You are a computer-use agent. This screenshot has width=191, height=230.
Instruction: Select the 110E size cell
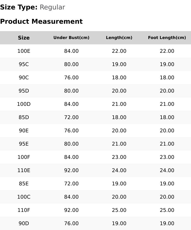pyautogui.click(x=24, y=170)
